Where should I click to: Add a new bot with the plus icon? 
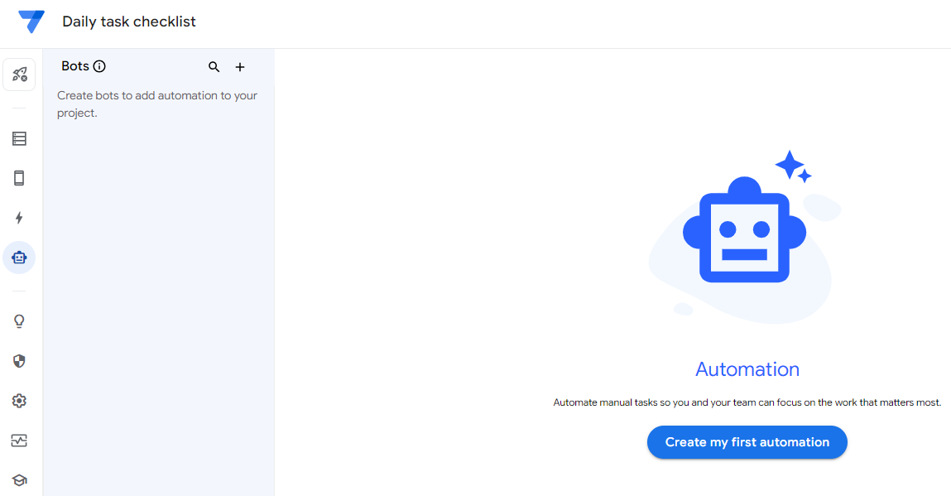coord(240,66)
